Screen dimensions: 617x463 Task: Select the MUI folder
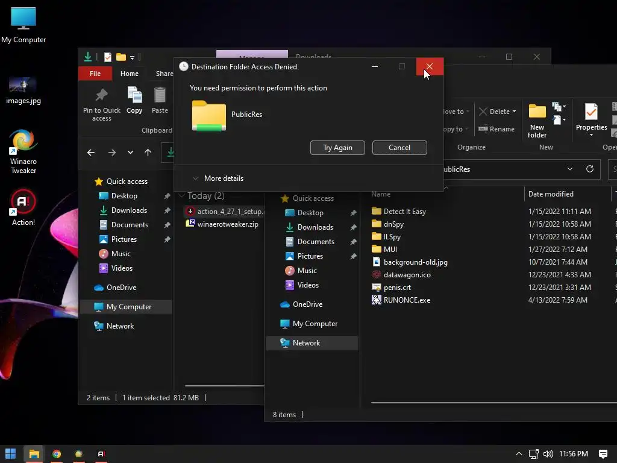pyautogui.click(x=384, y=249)
